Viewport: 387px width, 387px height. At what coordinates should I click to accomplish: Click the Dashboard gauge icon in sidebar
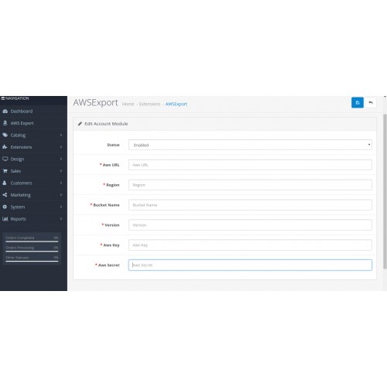click(x=5, y=111)
